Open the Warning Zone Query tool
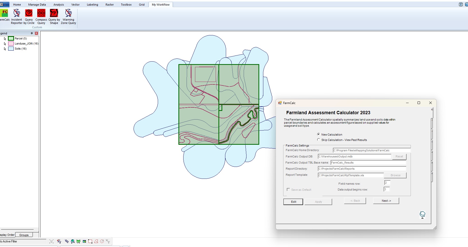 pyautogui.click(x=68, y=17)
